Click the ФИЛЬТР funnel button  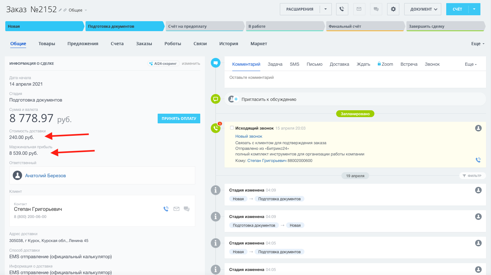point(472,176)
